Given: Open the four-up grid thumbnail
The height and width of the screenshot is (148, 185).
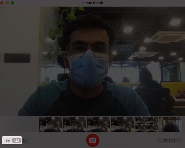Looking at the screenshot, I should tap(146, 124).
